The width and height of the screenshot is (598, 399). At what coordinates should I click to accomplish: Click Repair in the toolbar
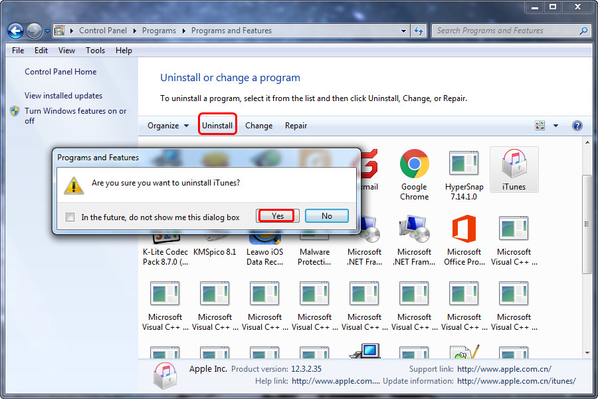(296, 126)
